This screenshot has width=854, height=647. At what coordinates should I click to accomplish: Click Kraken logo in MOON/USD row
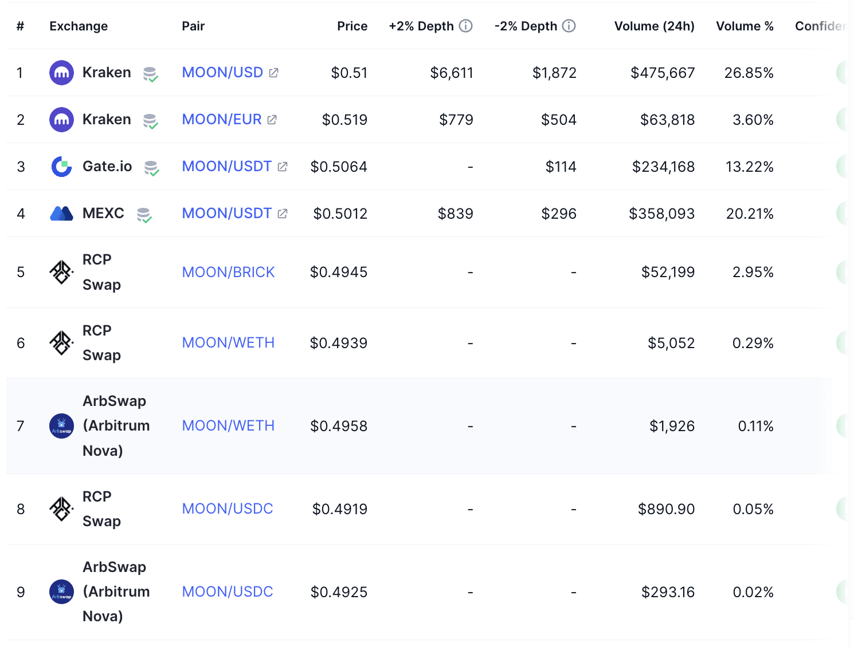61,73
